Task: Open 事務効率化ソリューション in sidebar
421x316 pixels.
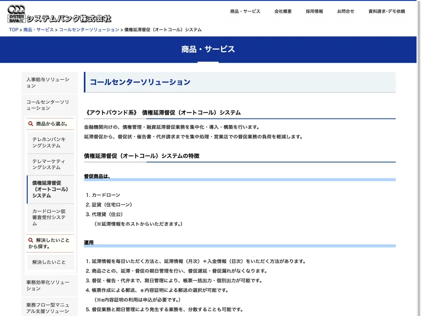Action: coord(48,285)
